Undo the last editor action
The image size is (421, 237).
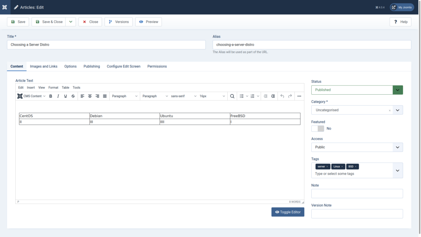282,96
